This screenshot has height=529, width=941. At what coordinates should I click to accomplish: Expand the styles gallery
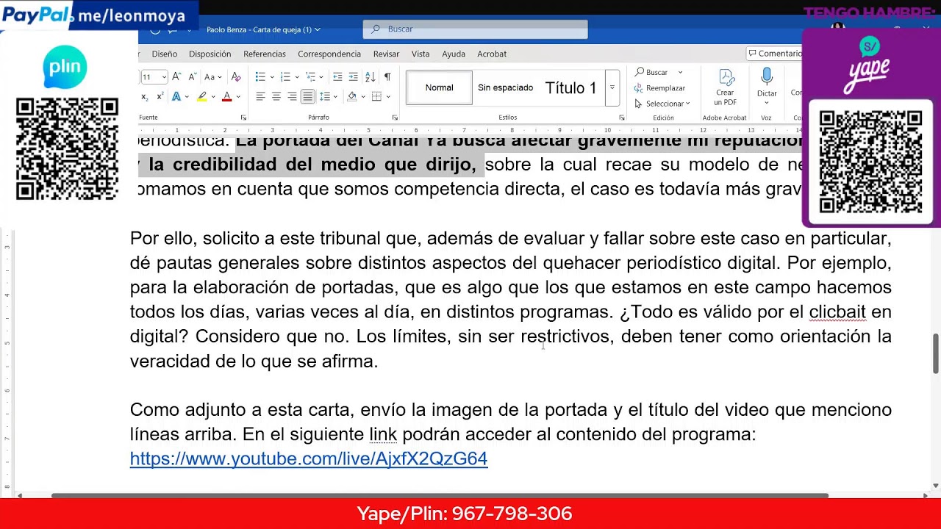pos(612,87)
